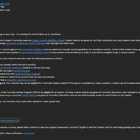Open the YouTube Partner Program link
Viewport: 140px width, 140px height.
point(27,74)
